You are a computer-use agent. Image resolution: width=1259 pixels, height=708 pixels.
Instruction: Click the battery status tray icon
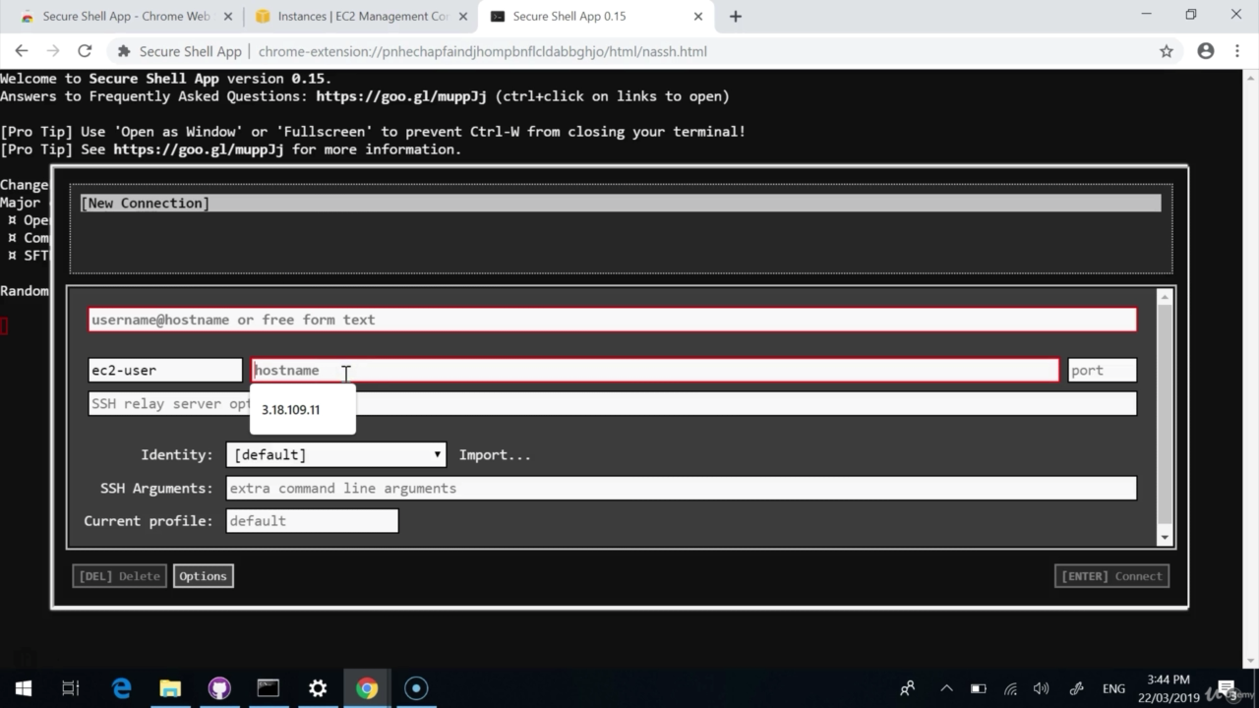coord(978,688)
